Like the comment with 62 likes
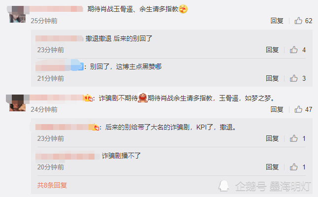 298,21
